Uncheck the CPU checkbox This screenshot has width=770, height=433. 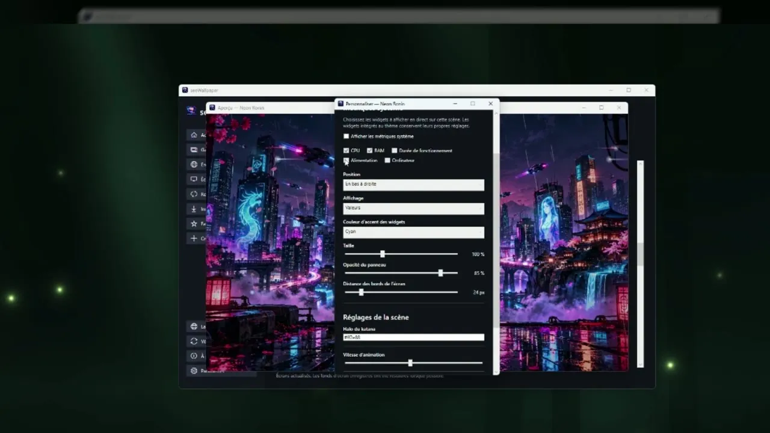pyautogui.click(x=346, y=150)
